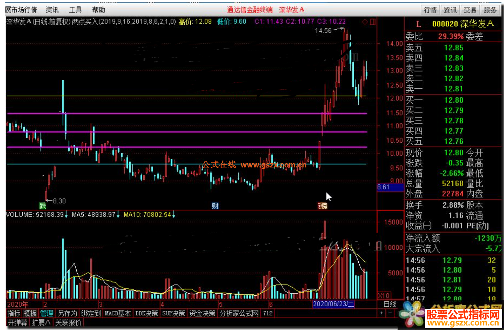Click the 买三 price 12.78
Viewport: 504px width, 330px height.
point(453,121)
